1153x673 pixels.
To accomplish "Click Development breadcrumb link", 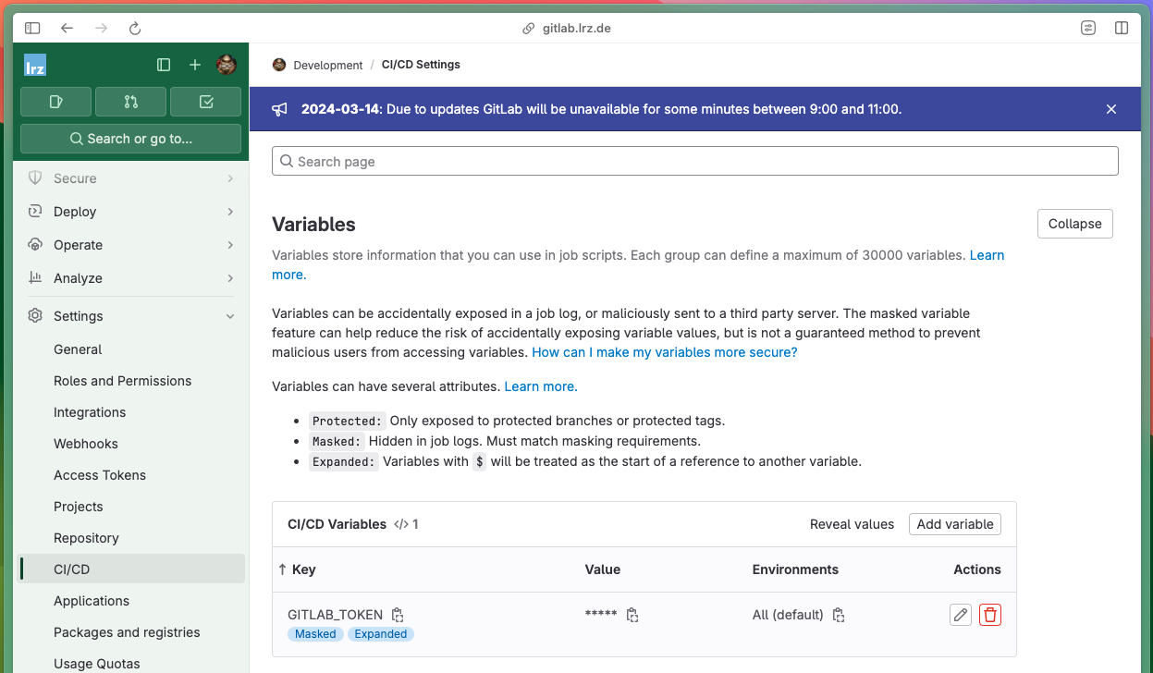I will 327,65.
